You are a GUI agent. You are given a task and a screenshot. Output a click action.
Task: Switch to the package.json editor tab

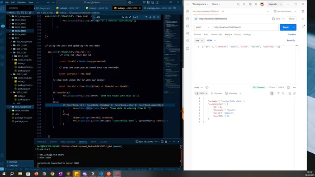point(157,8)
